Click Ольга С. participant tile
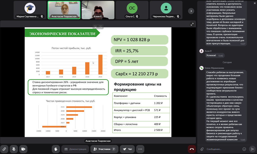This screenshot has height=154, width=257. tap(132, 10)
